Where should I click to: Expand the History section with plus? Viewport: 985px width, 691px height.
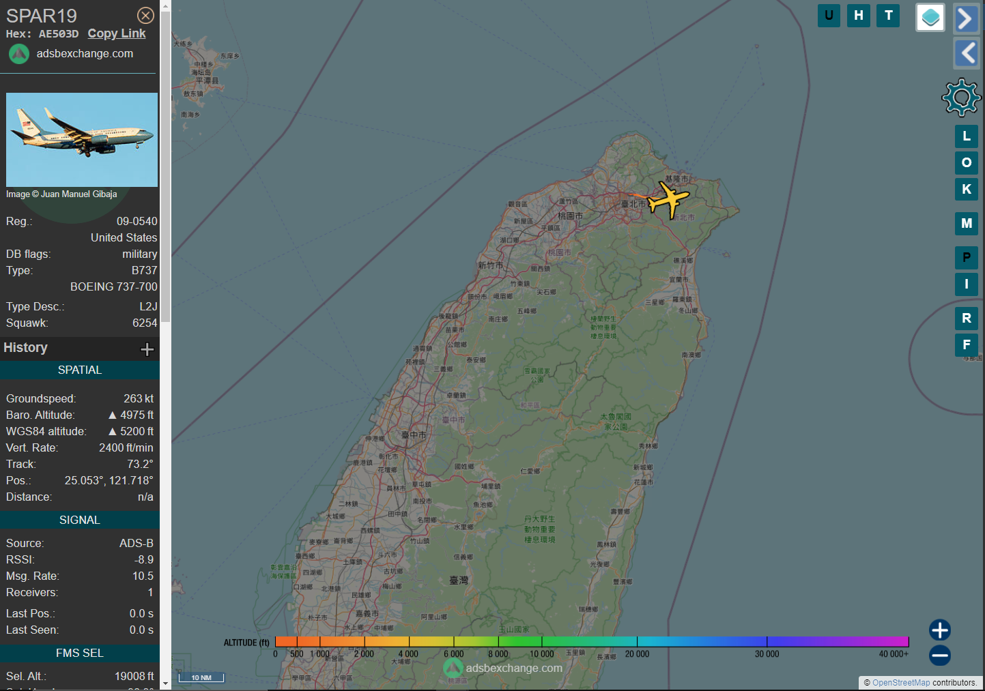(147, 349)
